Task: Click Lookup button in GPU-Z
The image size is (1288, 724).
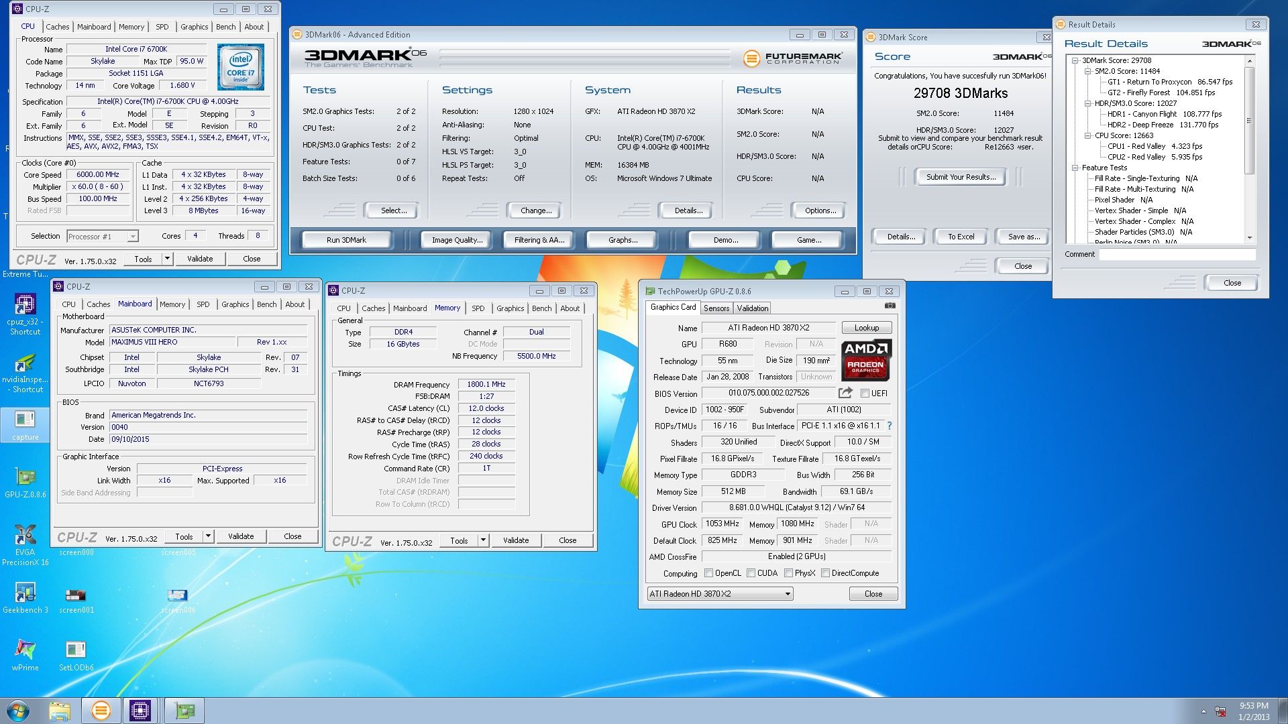Action: tap(866, 328)
